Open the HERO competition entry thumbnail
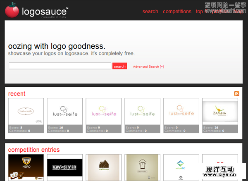248x181 pixels. 26,167
